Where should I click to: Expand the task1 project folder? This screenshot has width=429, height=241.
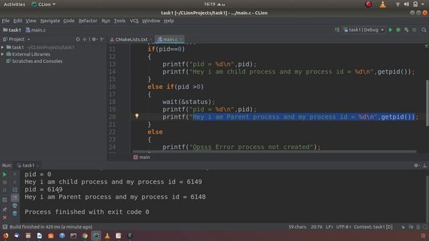3,48
